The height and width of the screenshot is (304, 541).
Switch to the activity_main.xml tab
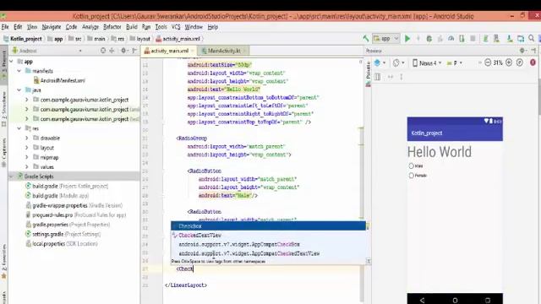pyautogui.click(x=168, y=51)
